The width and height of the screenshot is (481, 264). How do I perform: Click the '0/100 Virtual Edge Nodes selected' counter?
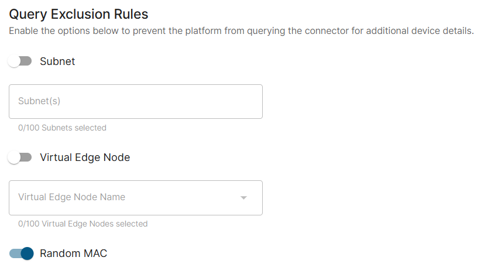tap(83, 224)
